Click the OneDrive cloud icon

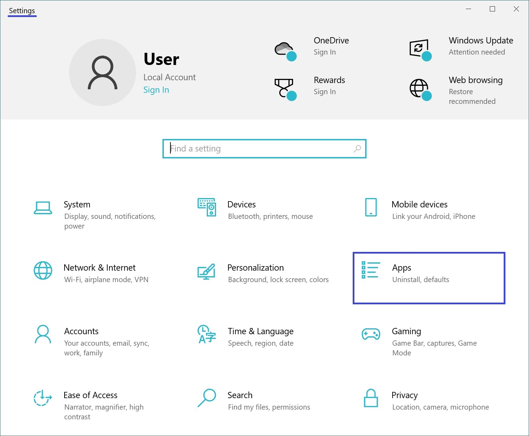point(285,51)
